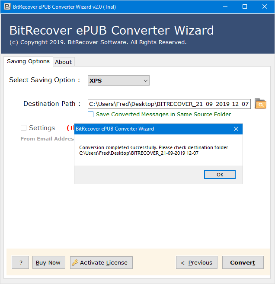This screenshot has width=275, height=284.
Task: Maximize the ePUB Converter Wizard window
Action: pos(245,7)
